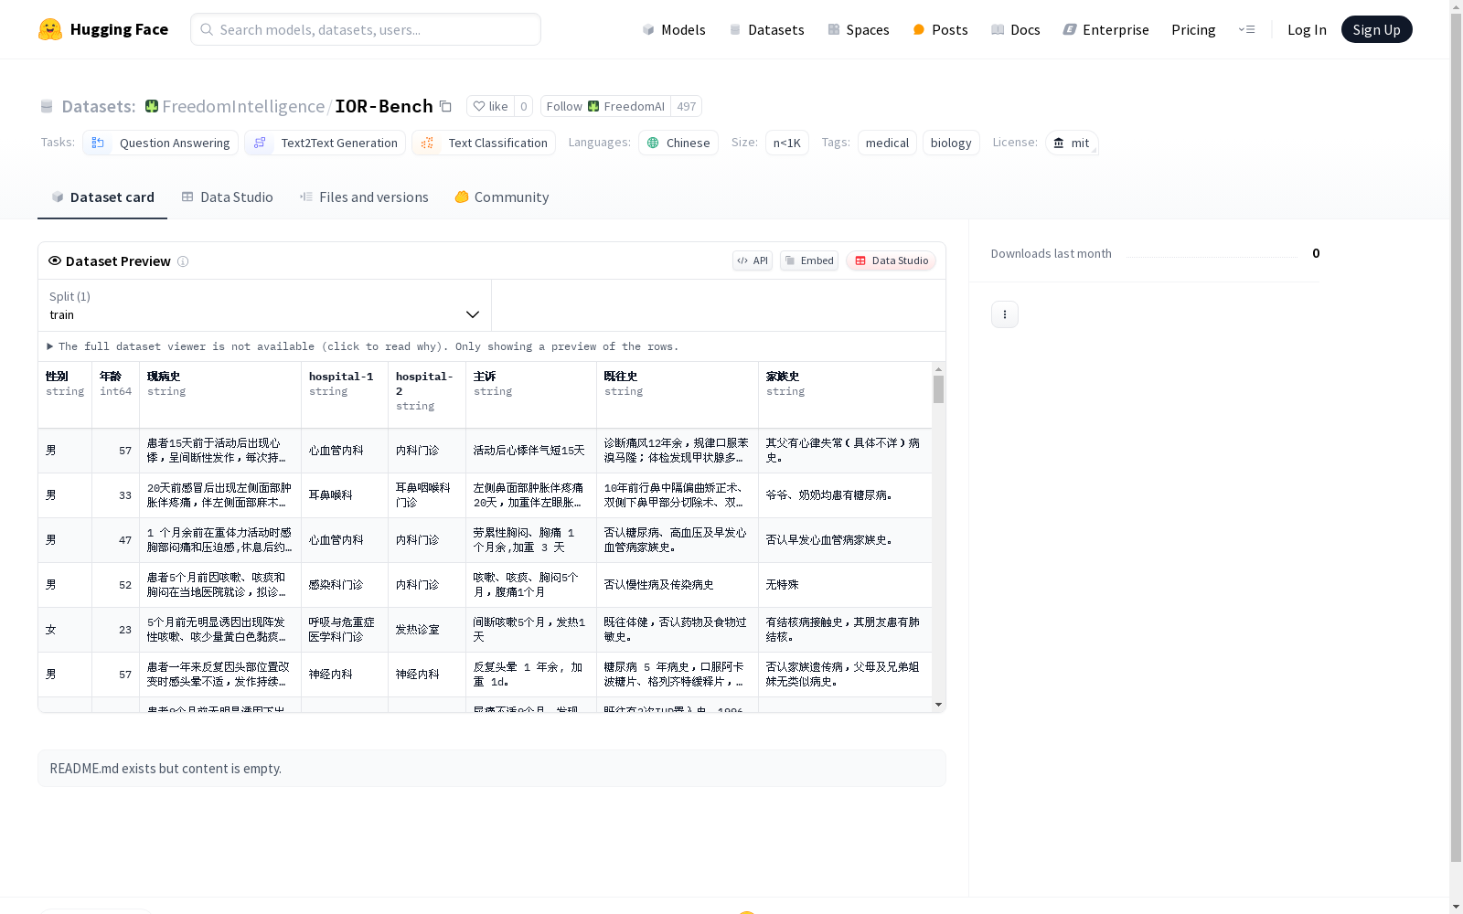
Task: Click the like count 0
Action: coord(523,106)
